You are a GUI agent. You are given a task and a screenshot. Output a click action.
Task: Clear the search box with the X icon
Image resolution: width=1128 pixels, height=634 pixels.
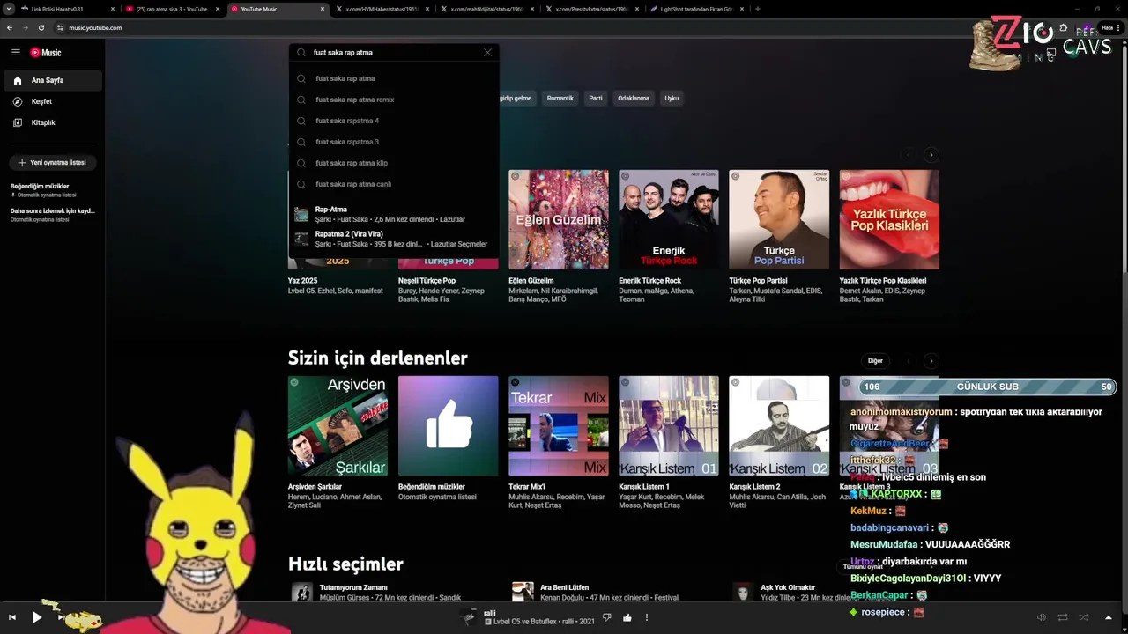[x=487, y=53]
